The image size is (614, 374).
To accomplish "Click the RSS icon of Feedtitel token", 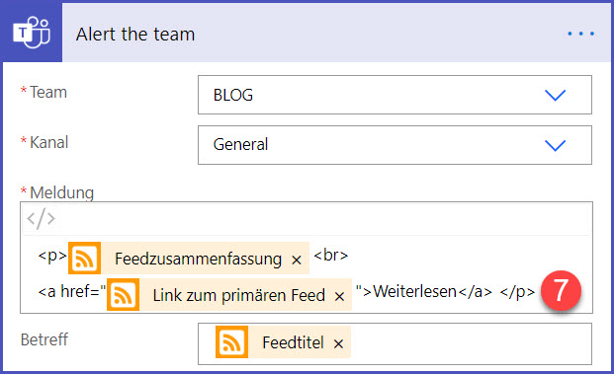I will 231,342.
